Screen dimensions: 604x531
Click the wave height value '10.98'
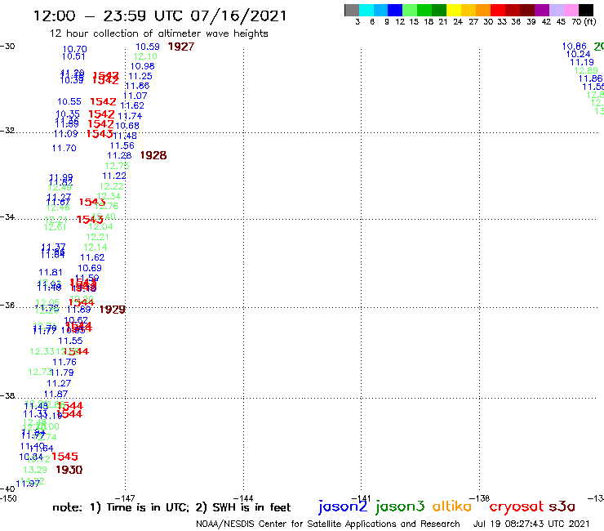click(x=143, y=66)
